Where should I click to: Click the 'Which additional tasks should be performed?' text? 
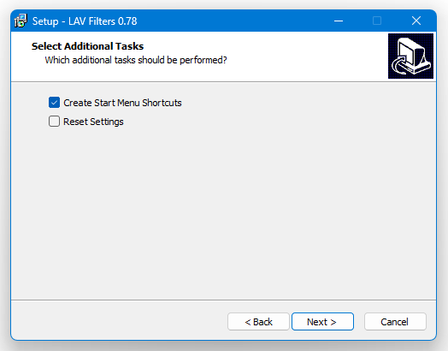click(136, 60)
